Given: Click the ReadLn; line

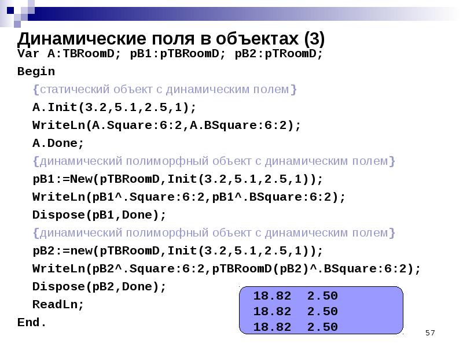Looking at the screenshot, I should (x=58, y=304).
